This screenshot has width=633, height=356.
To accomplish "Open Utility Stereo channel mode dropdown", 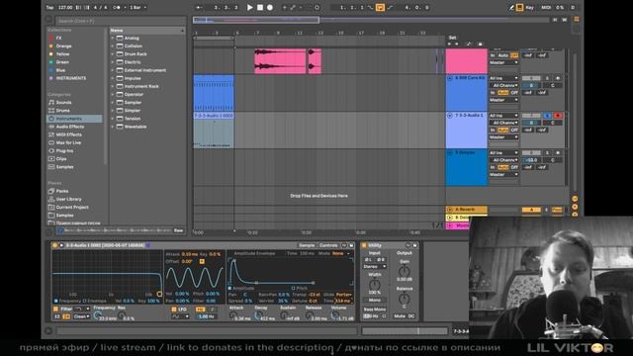I will coord(375,266).
